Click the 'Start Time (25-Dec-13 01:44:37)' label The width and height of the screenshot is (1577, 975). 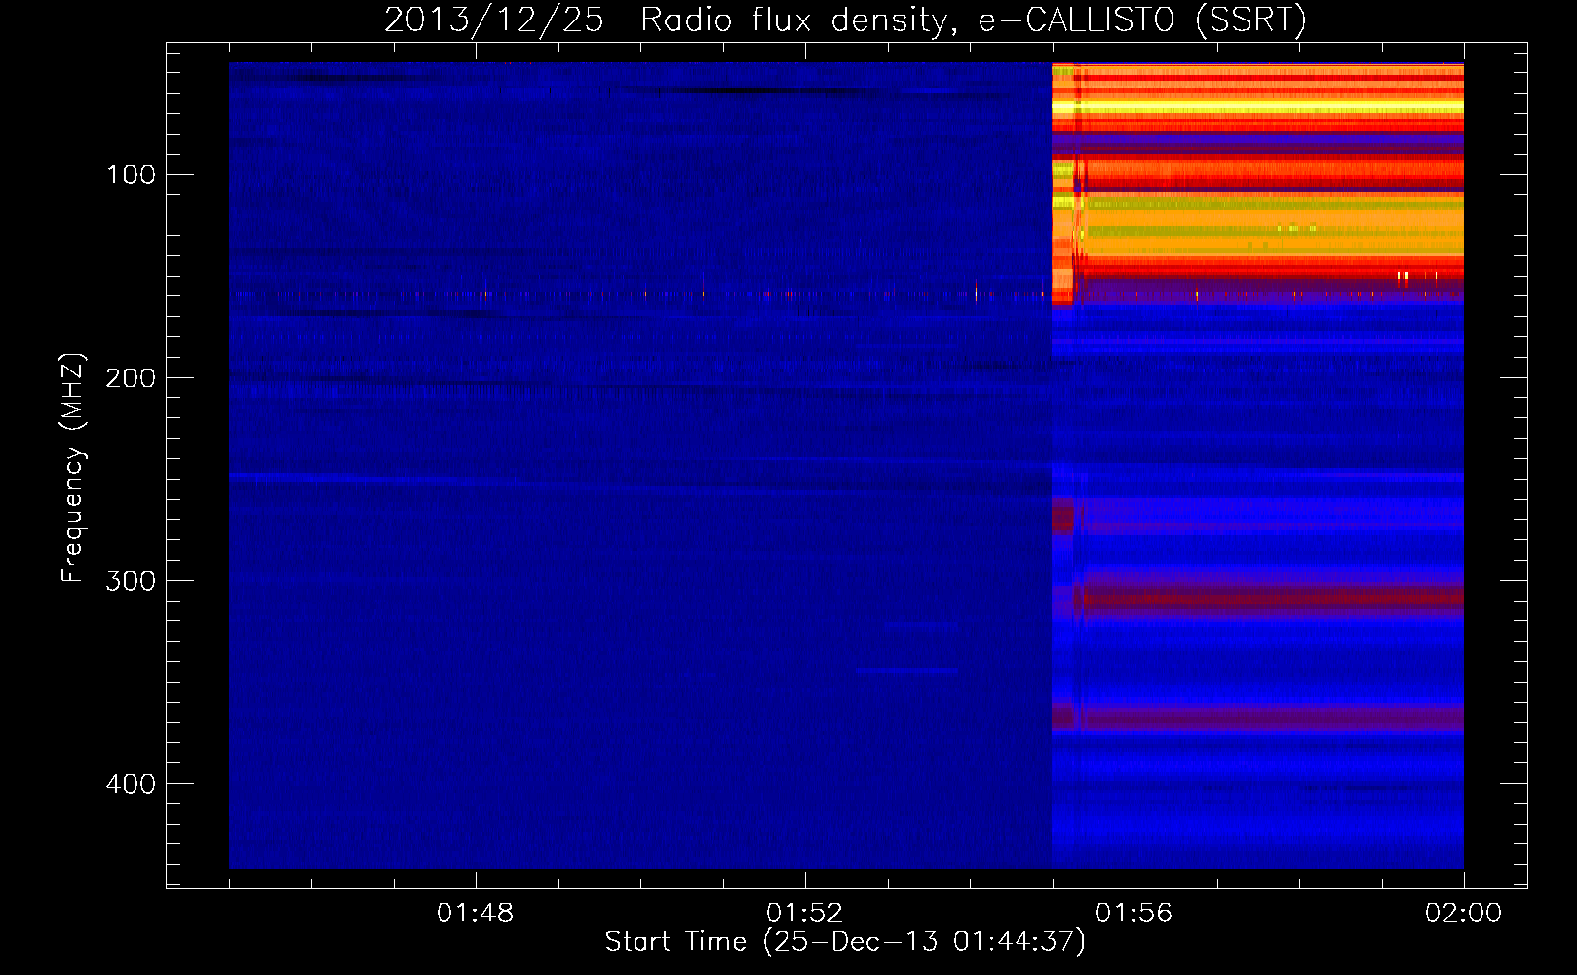point(845,942)
